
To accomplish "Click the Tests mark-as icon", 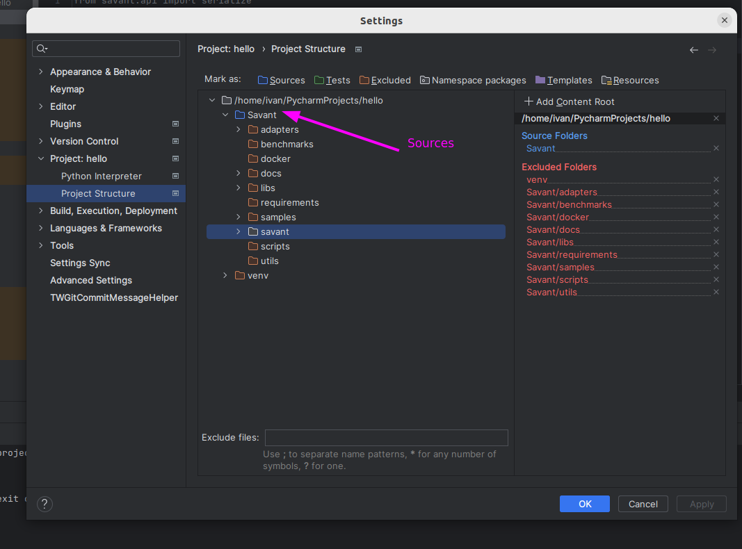I will pos(318,80).
